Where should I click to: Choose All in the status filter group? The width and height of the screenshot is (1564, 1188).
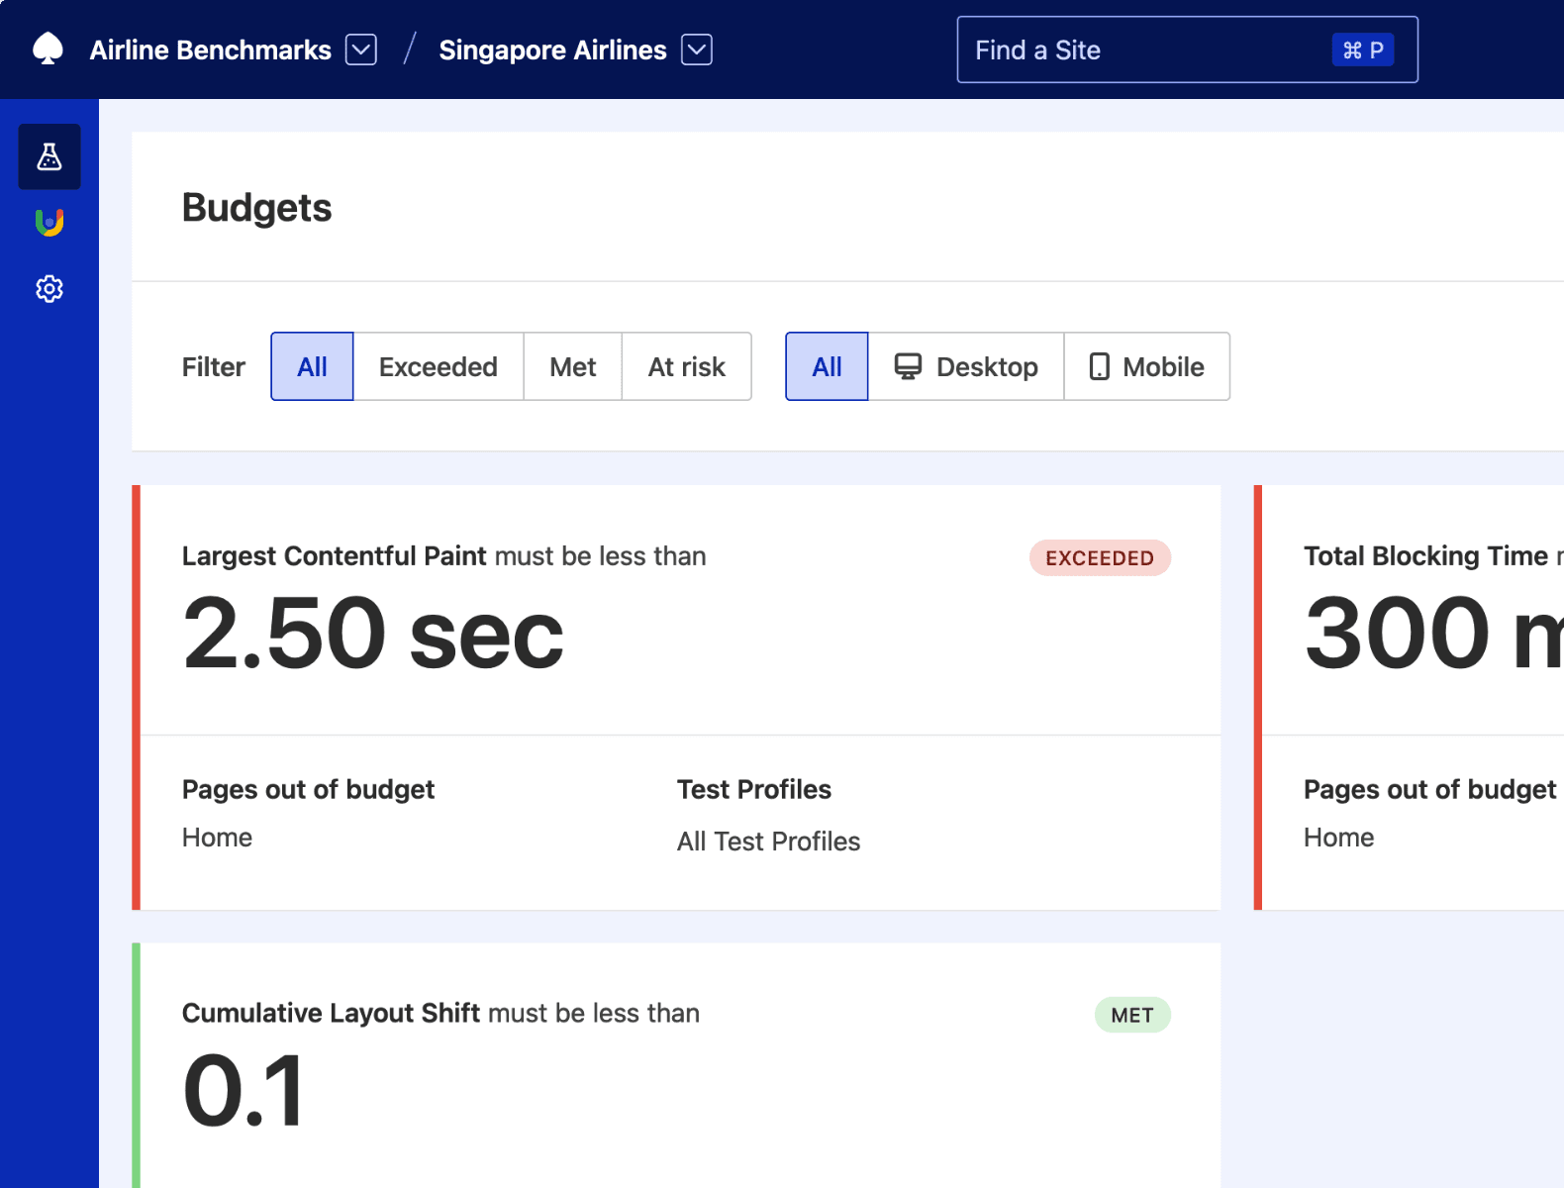coord(312,366)
